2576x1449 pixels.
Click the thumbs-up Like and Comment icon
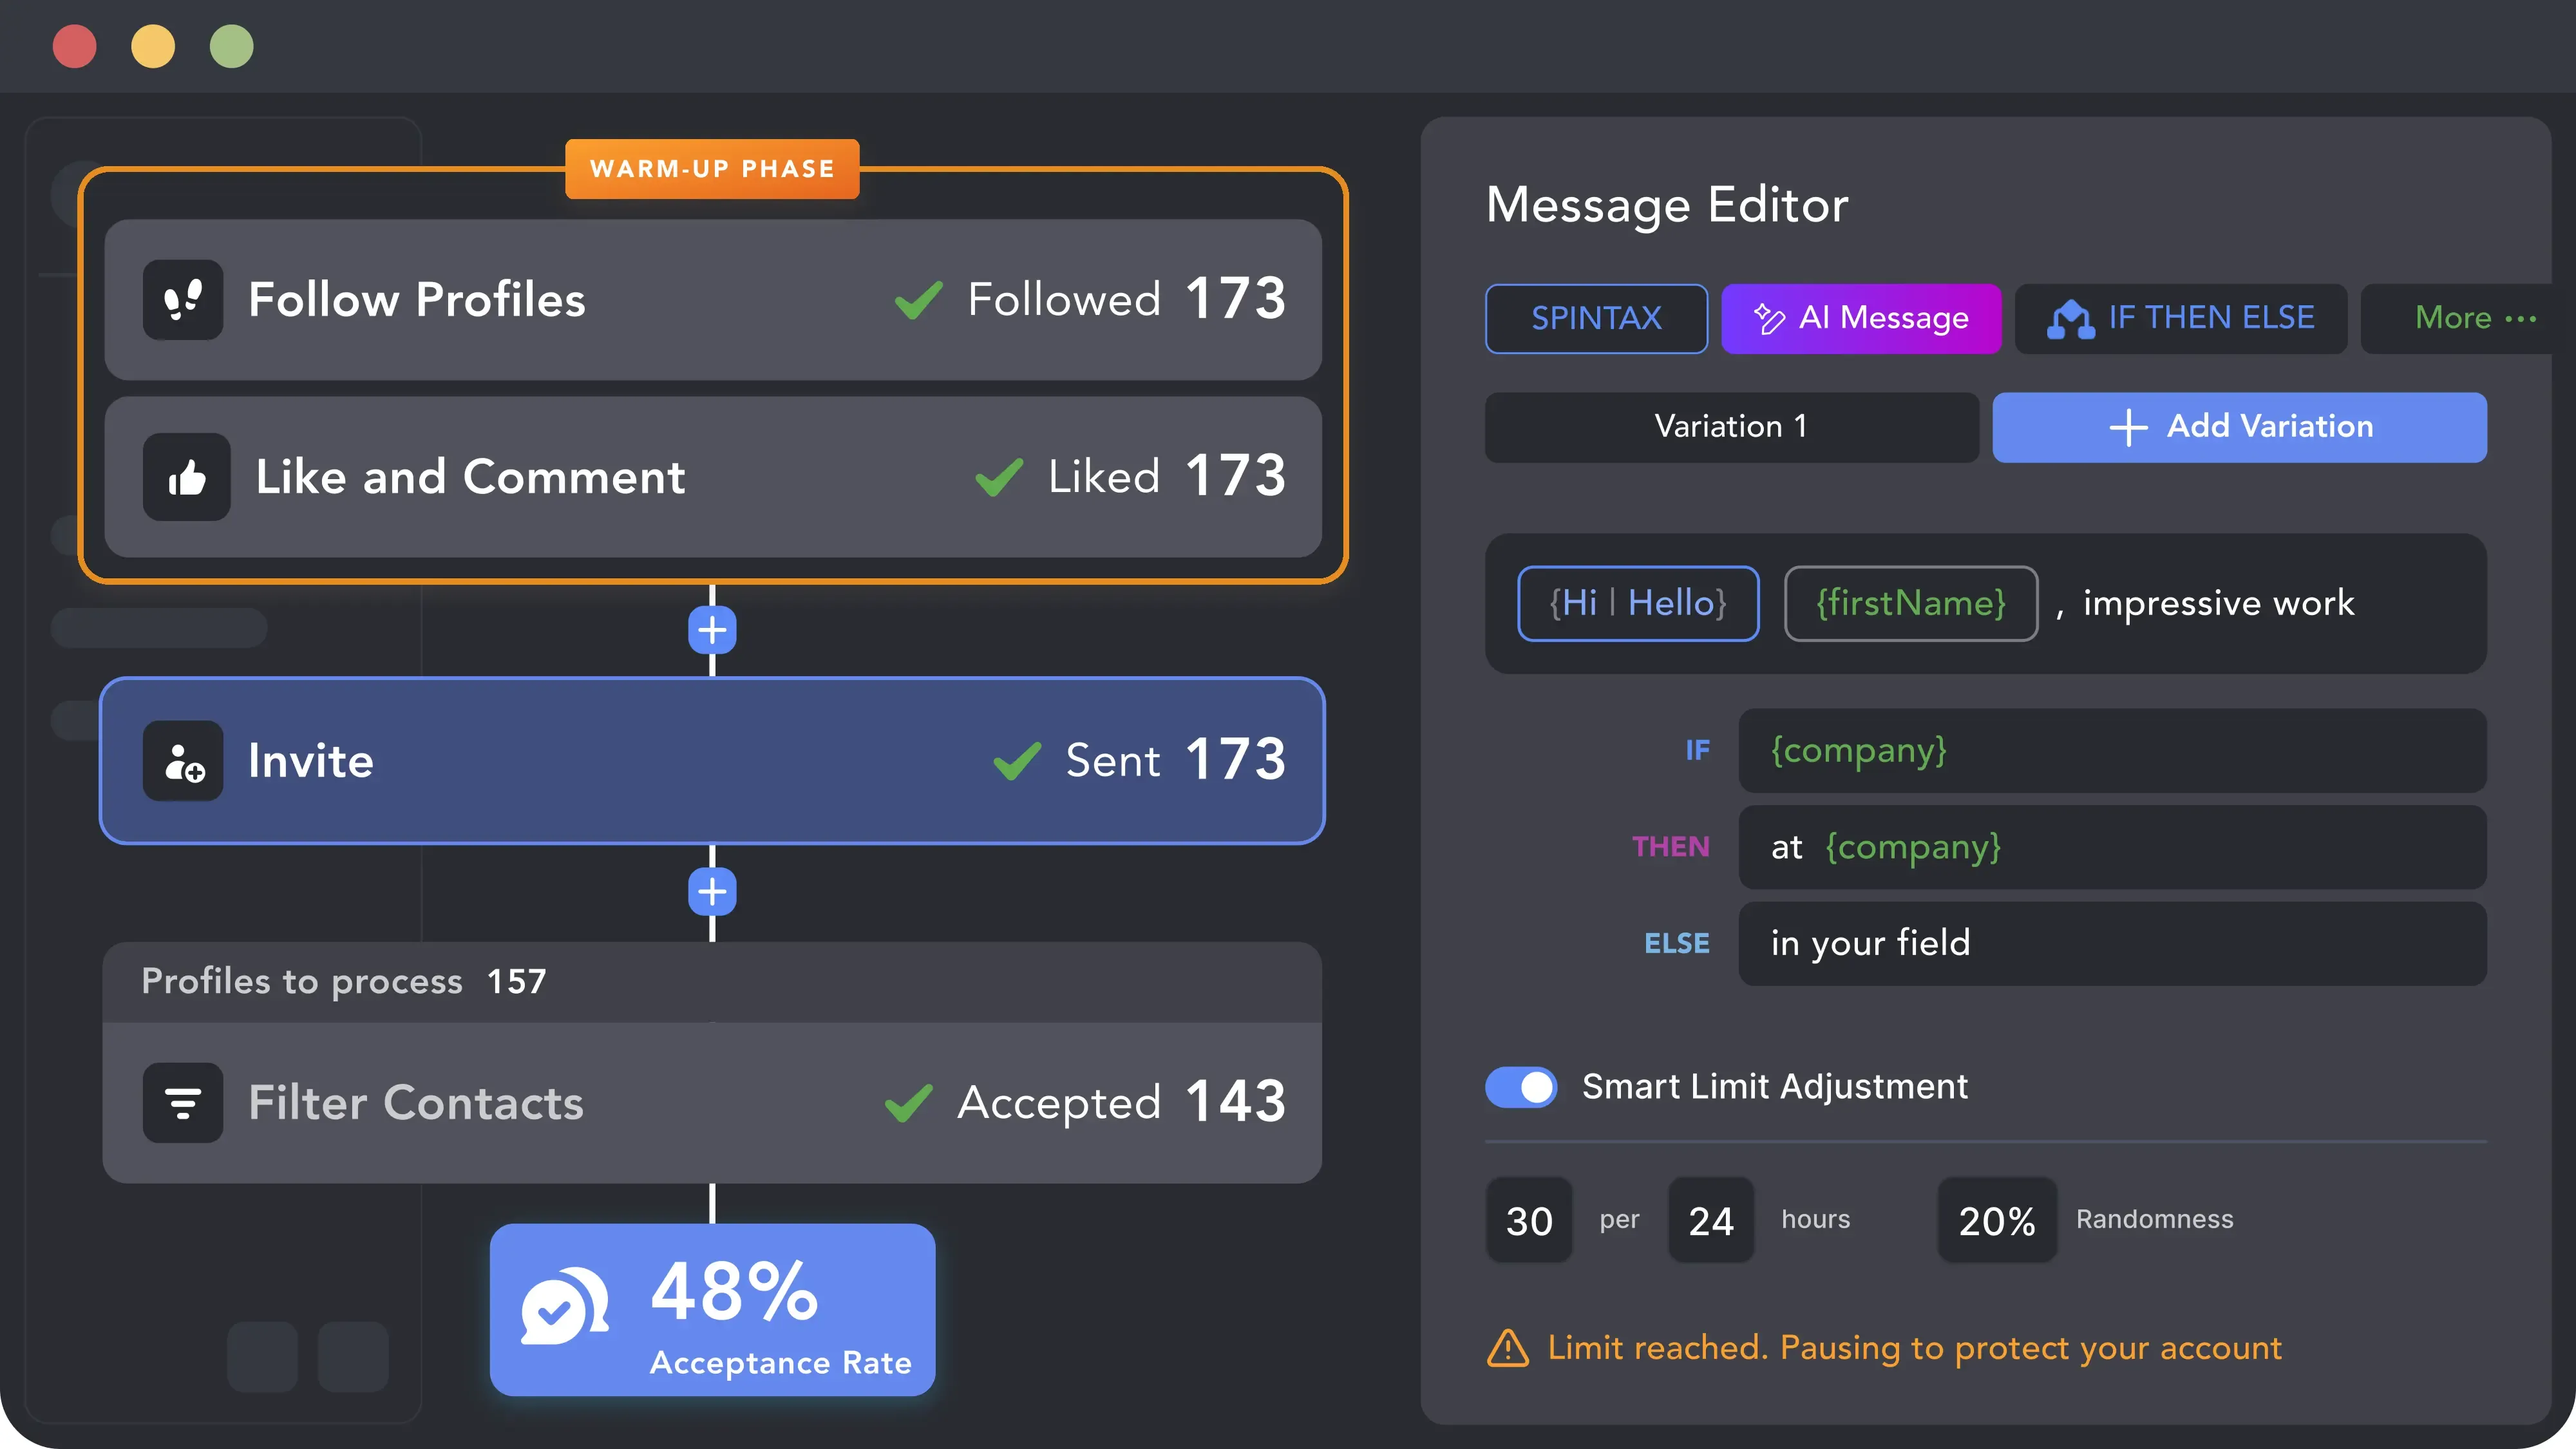186,476
